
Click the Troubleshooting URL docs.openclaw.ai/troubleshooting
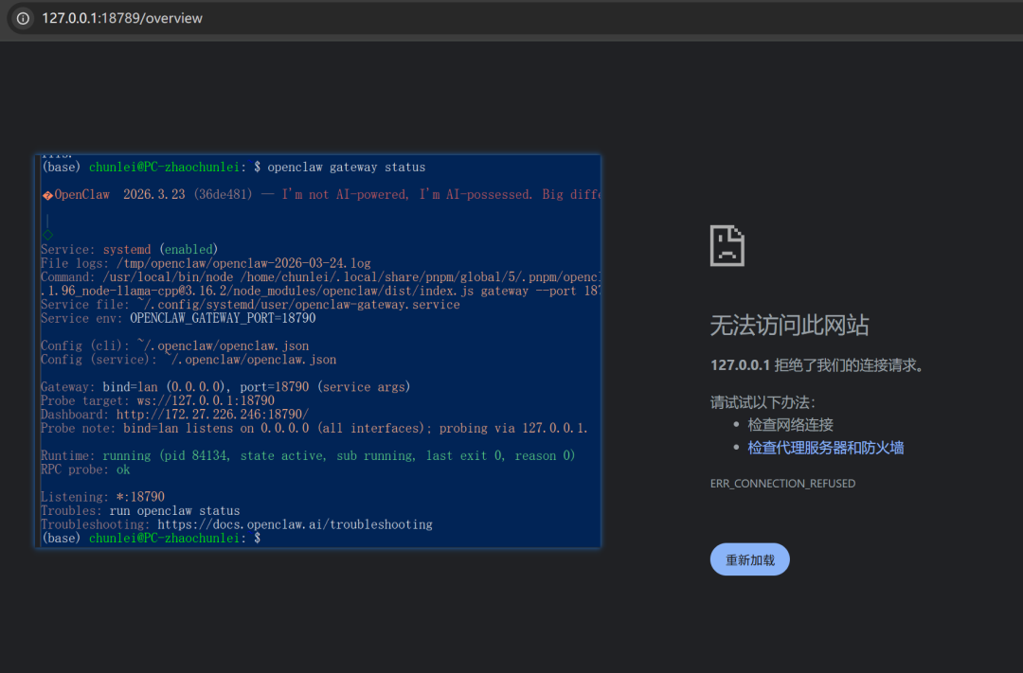[295, 524]
